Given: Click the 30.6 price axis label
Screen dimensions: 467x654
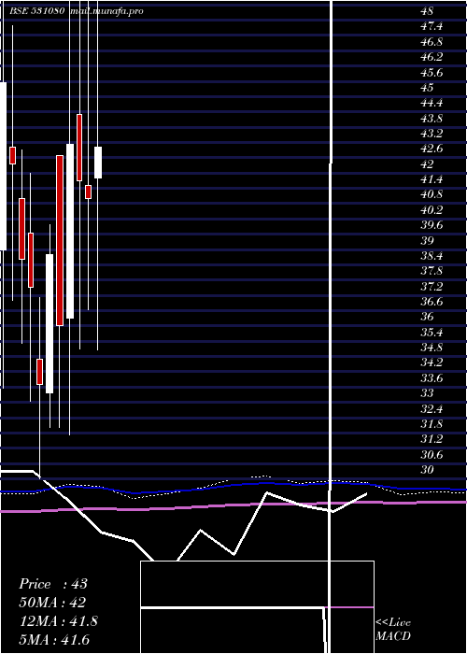Looking at the screenshot, I should tap(432, 455).
